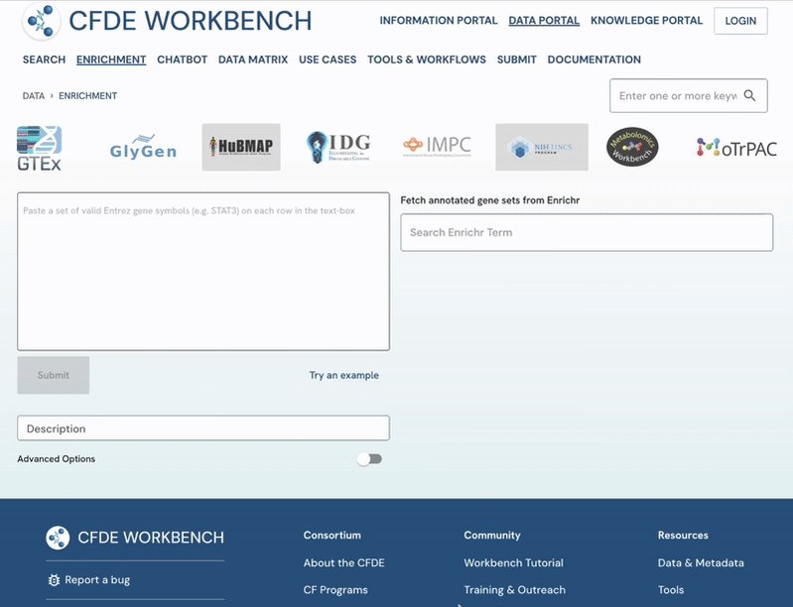Open the Knowledge Portal
Screen dimensions: 793x607
[646, 21]
